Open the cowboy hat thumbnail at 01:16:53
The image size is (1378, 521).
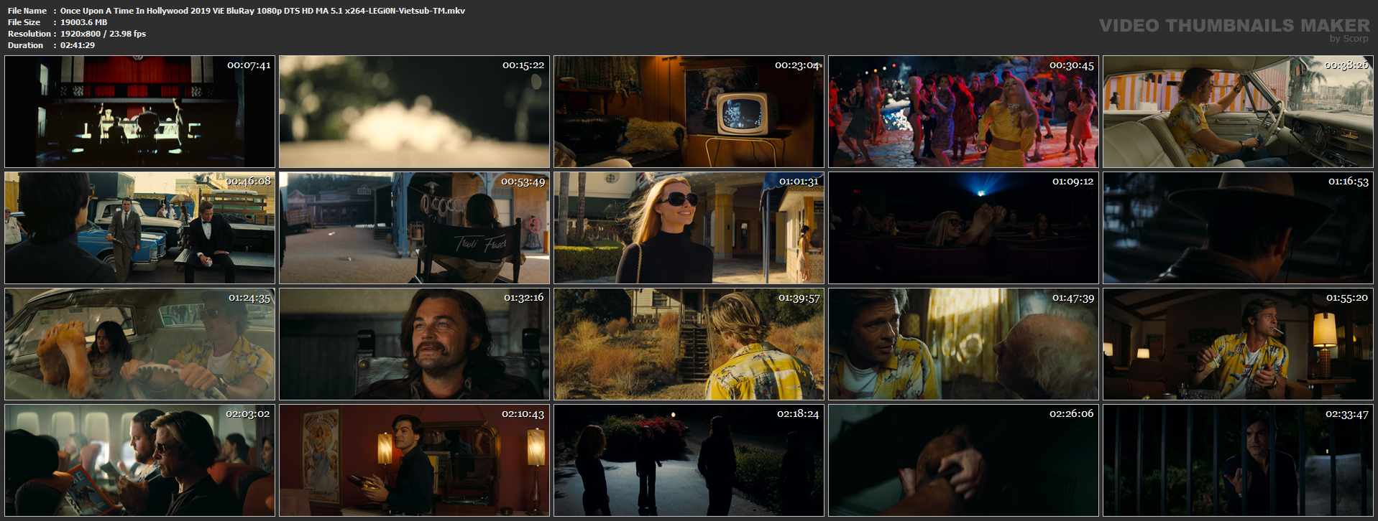tap(1239, 228)
